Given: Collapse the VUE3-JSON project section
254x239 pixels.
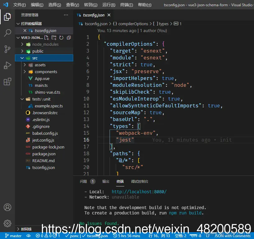Looking at the screenshot, I should click(x=18, y=38).
